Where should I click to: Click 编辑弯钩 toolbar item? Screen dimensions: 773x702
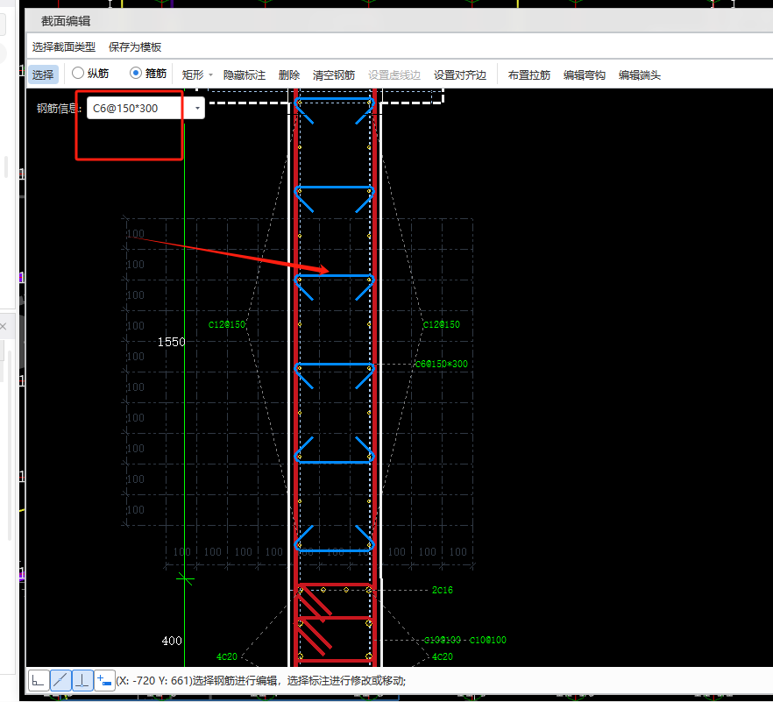585,75
